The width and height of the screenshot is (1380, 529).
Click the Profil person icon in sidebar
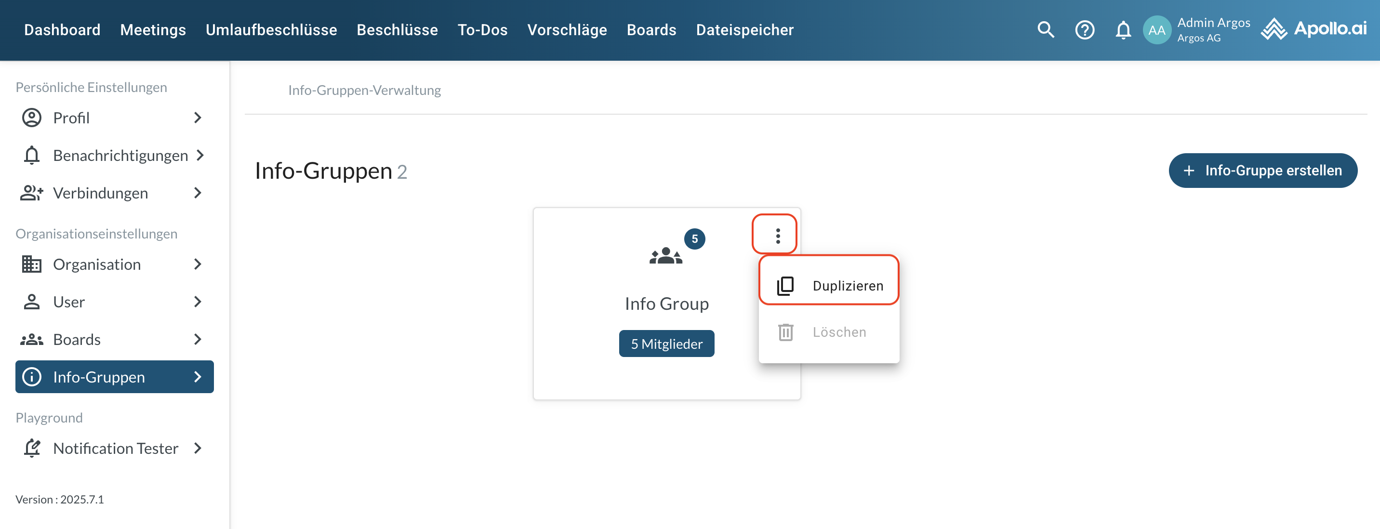32,118
